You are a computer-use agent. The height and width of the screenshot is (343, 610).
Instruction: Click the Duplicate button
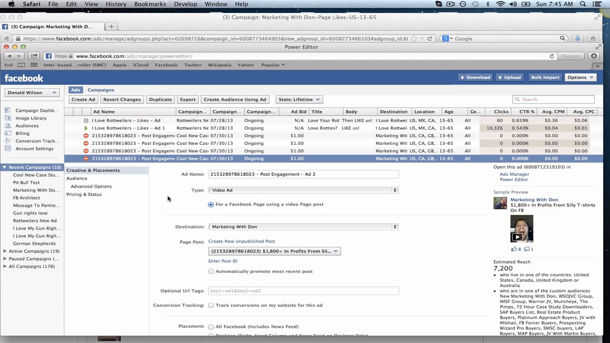160,100
